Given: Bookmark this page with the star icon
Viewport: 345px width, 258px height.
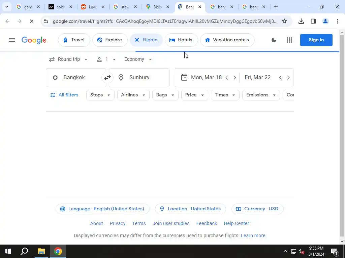Looking at the screenshot, I should click(284, 21).
